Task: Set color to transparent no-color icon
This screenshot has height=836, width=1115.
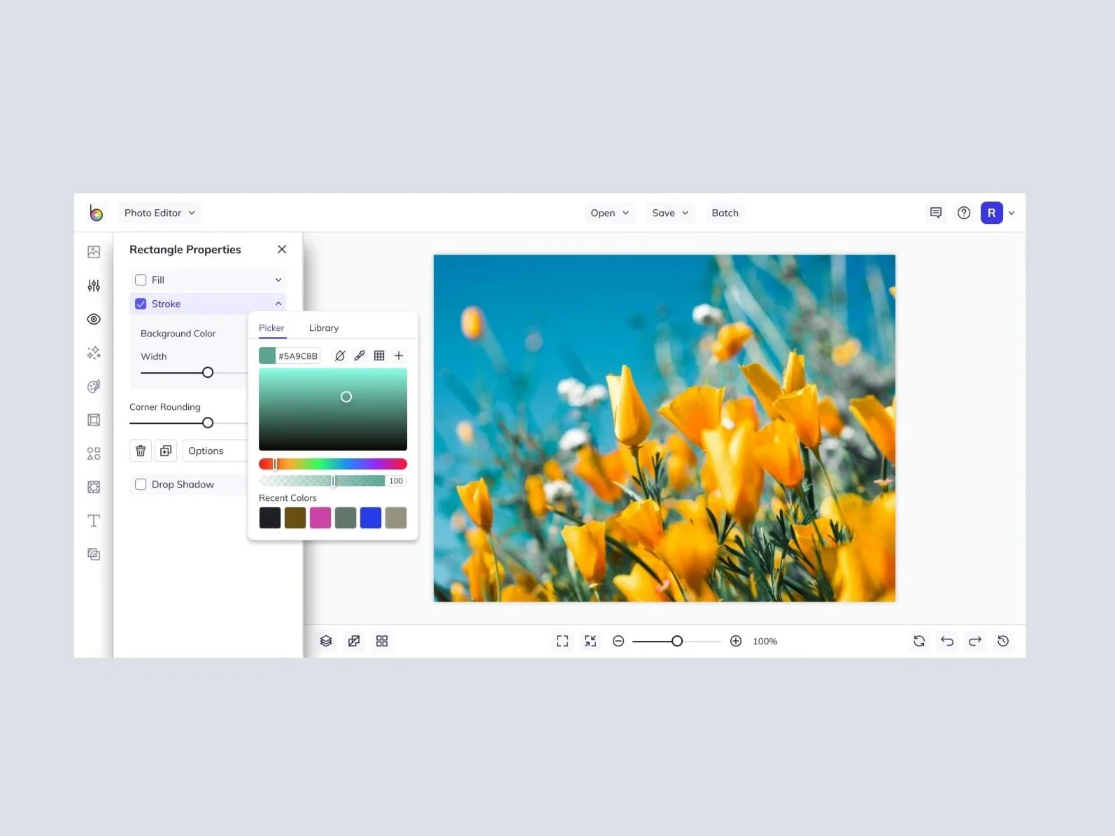Action: point(340,355)
